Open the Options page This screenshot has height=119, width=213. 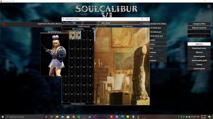tap(199, 52)
